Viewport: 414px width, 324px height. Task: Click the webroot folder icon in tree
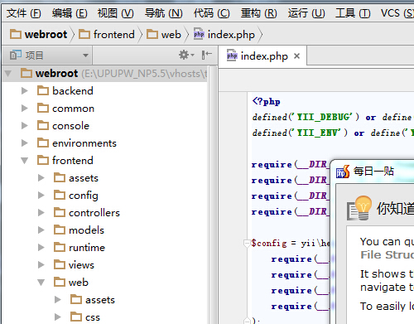[26, 73]
